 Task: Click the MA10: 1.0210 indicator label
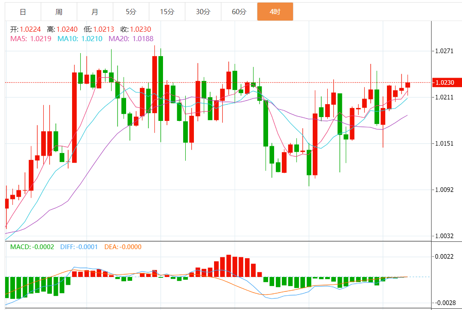[x=80, y=39]
